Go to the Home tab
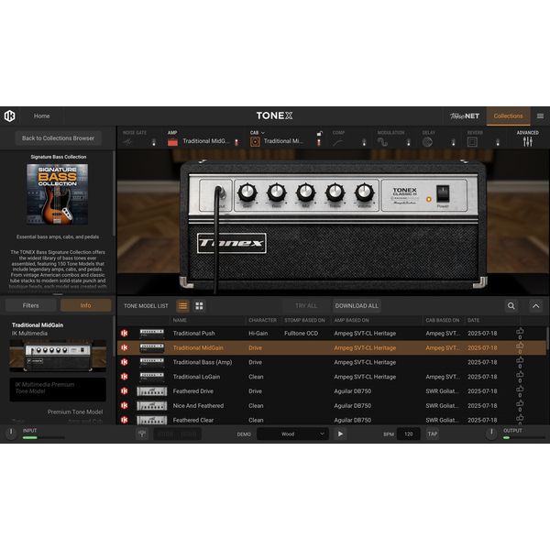This screenshot has height=550, width=550. (x=42, y=116)
